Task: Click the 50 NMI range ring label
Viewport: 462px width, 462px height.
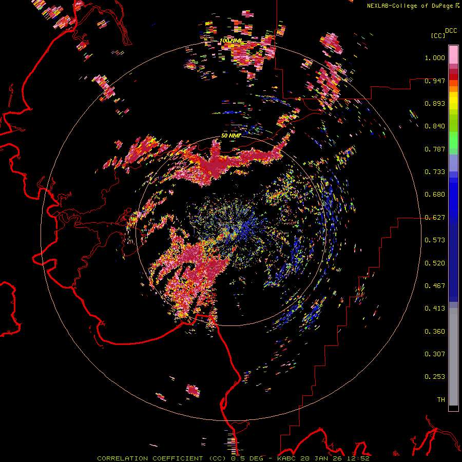Action: click(230, 136)
